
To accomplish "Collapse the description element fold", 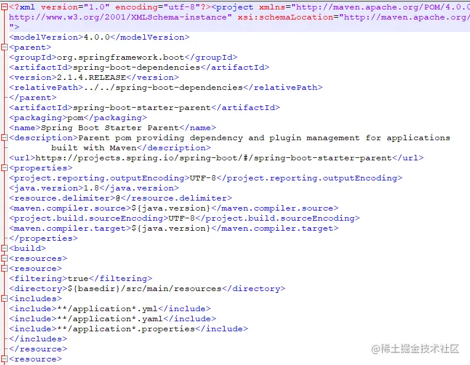I will tap(4, 138).
